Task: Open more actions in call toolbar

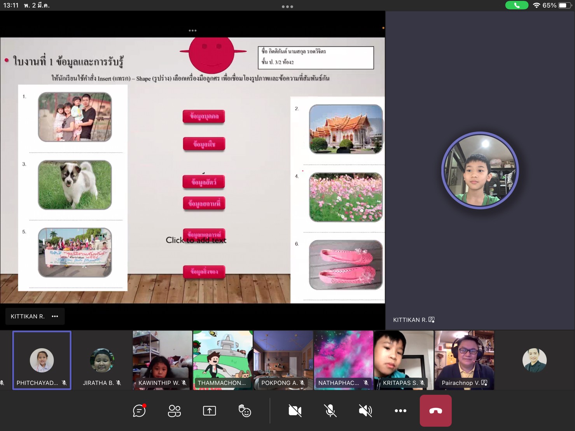Action: (x=400, y=411)
